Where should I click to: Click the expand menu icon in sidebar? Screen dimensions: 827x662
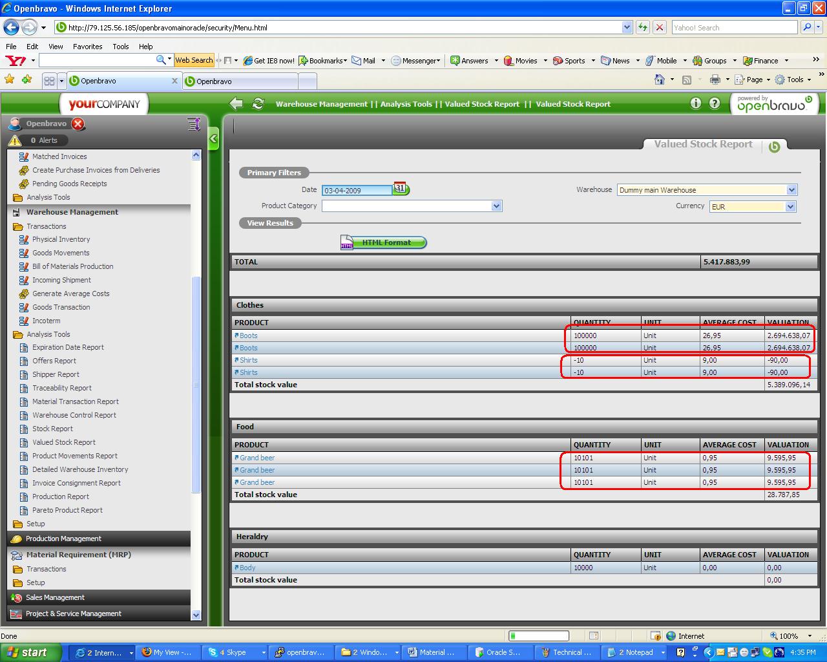point(193,124)
